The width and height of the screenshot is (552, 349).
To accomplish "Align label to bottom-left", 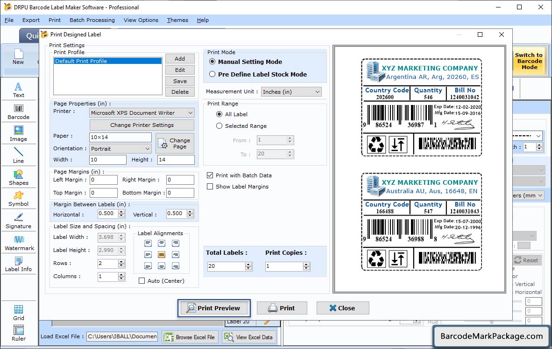I will 148,266.
